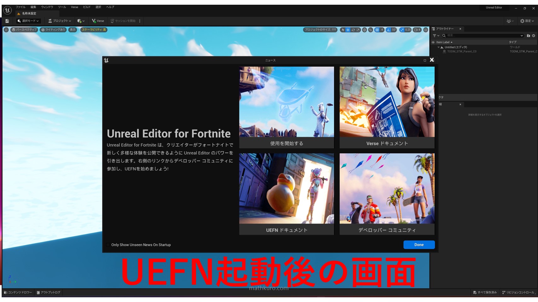The width and height of the screenshot is (538, 302).
Task: Click the セッションを開始 button
Action: pos(123,21)
